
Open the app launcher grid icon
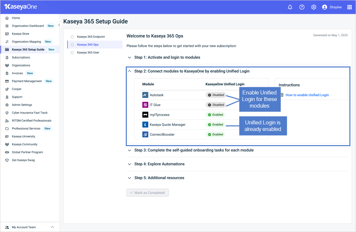coord(349,7)
